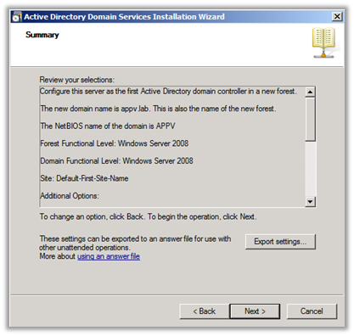Click the wizard icon in the title bar

(x=17, y=17)
